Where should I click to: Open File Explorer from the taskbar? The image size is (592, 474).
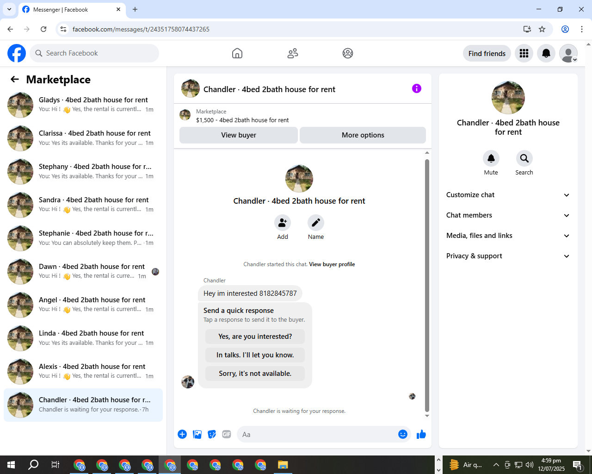(x=283, y=465)
